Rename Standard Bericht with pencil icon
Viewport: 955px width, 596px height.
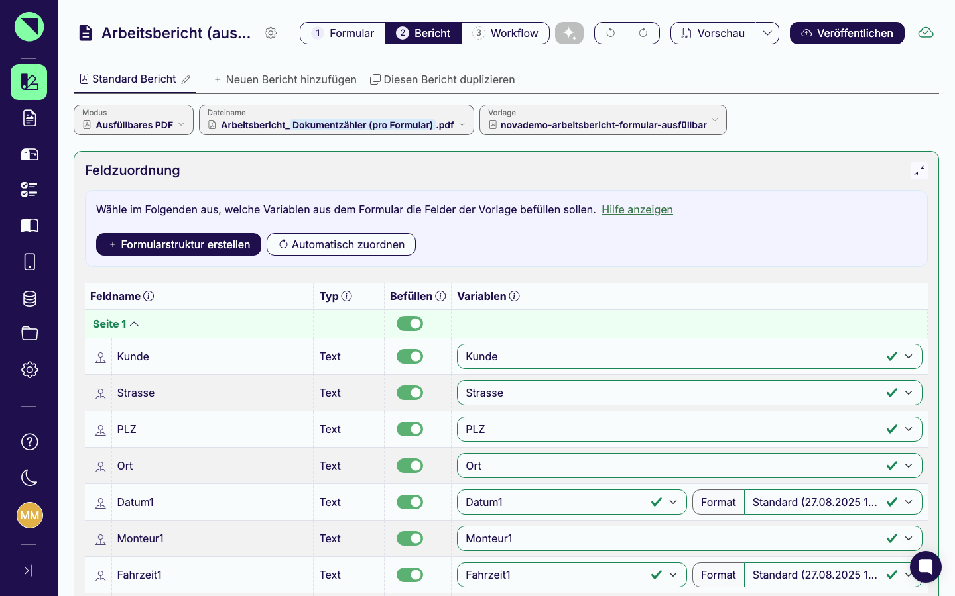(x=186, y=79)
